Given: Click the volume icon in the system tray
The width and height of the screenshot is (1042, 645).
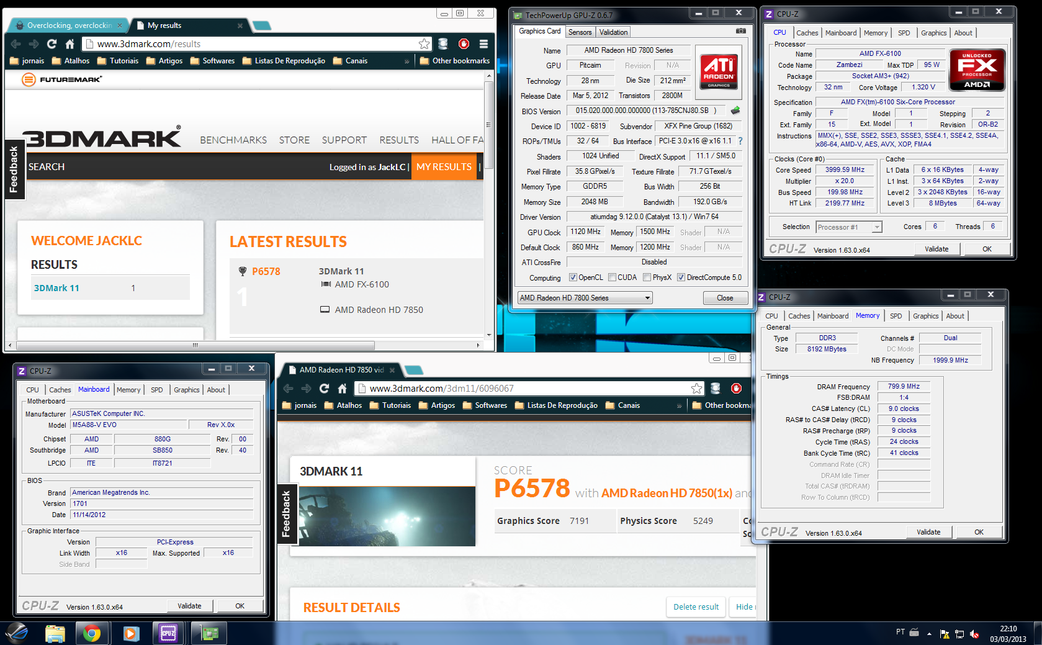Looking at the screenshot, I should pos(974,634).
